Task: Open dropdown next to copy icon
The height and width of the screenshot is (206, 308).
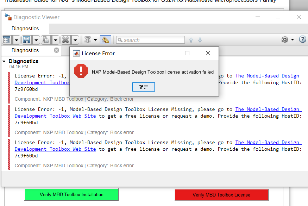Action: point(56,40)
